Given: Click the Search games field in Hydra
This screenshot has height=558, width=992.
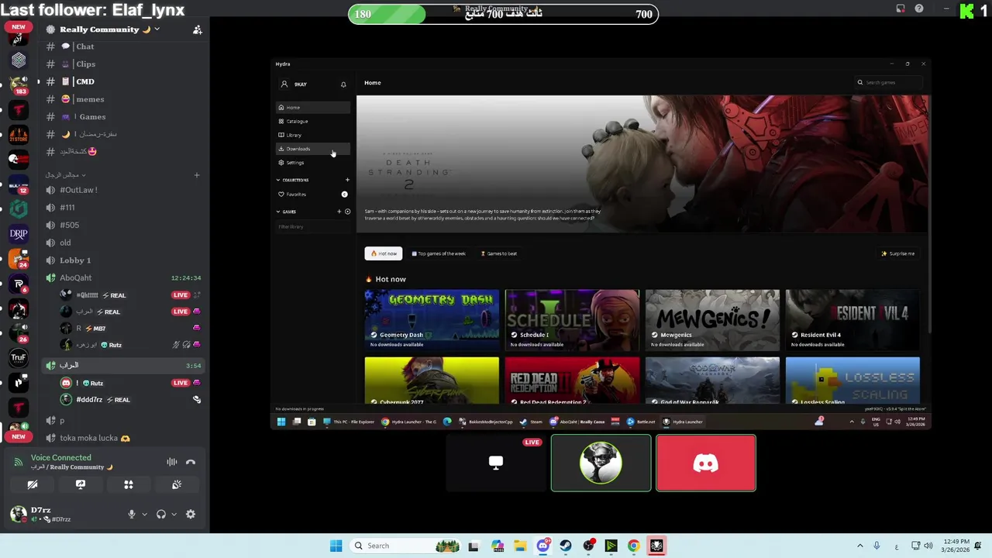Looking at the screenshot, I should coord(888,82).
